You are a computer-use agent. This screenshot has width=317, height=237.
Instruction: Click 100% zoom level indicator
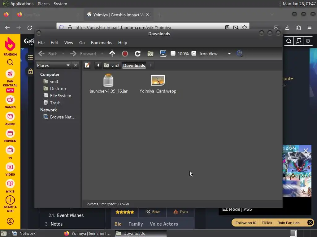[183, 54]
